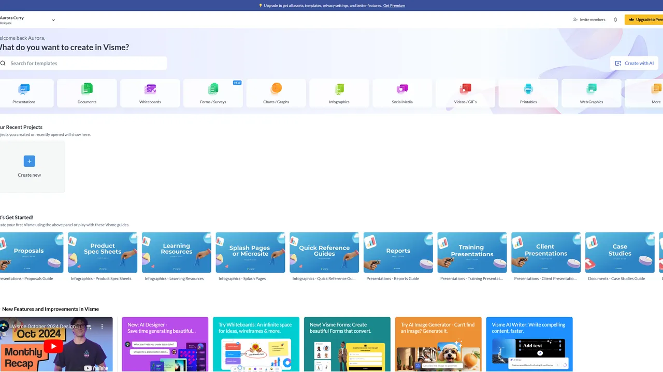This screenshot has height=372, width=663.
Task: Click 'Infographics - Product Spec Sheets' caption
Action: pyautogui.click(x=101, y=278)
